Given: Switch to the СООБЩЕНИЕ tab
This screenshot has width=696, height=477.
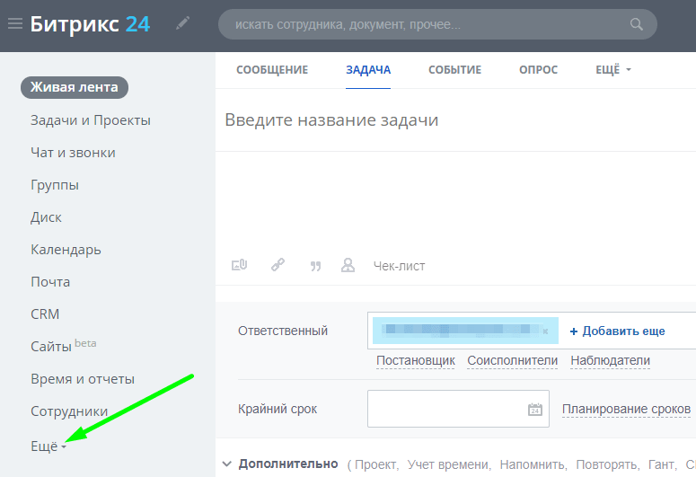Looking at the screenshot, I should click(272, 70).
